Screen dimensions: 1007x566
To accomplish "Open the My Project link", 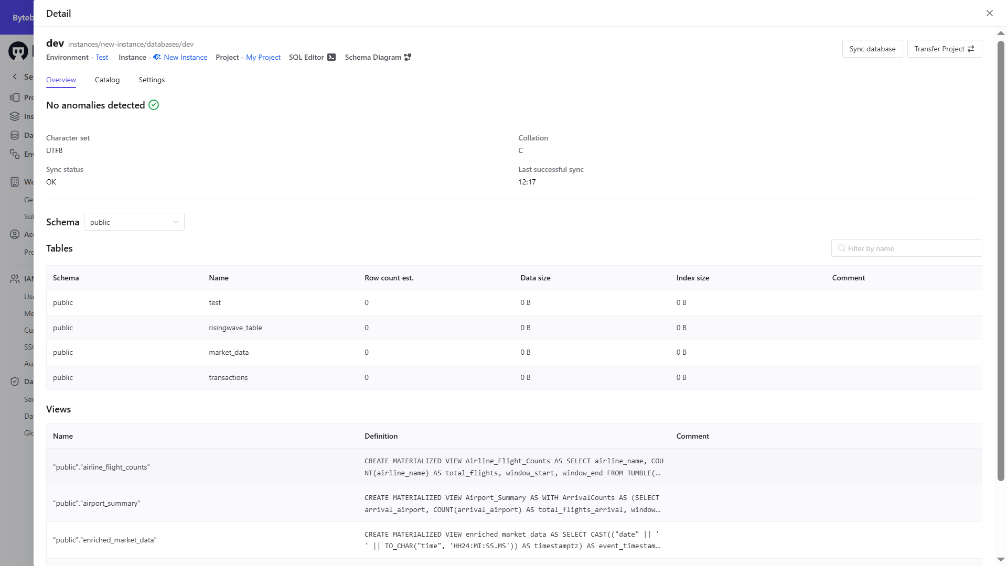I will coord(263,57).
